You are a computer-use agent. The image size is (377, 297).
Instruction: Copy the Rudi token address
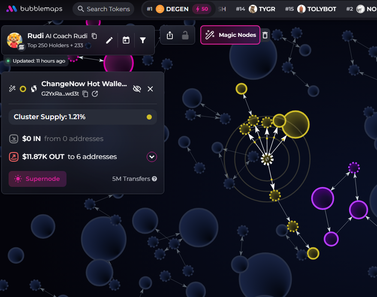(94, 36)
